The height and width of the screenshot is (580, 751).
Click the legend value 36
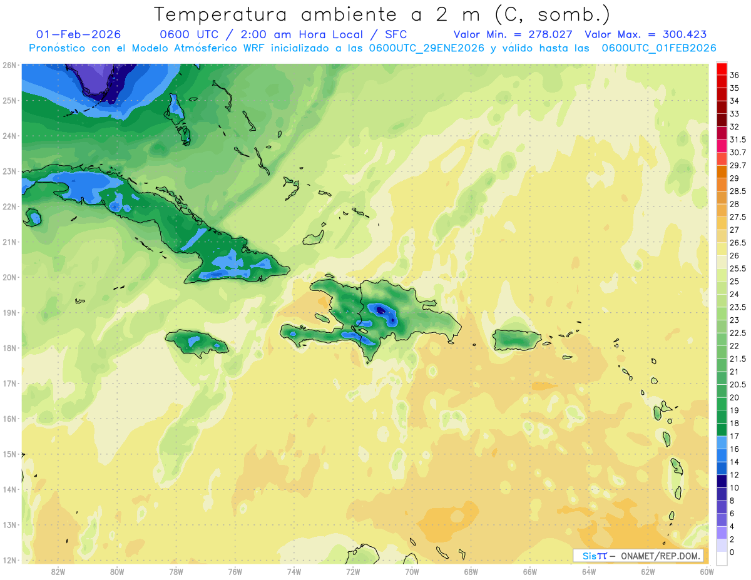point(734,75)
